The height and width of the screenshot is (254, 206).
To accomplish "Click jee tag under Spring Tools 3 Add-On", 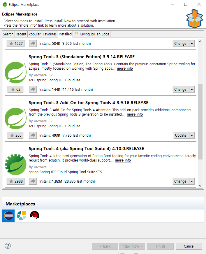I will [x=78, y=126].
